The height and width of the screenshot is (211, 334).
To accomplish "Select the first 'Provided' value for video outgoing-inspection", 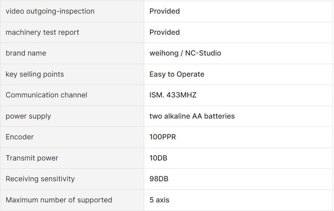I will [164, 11].
